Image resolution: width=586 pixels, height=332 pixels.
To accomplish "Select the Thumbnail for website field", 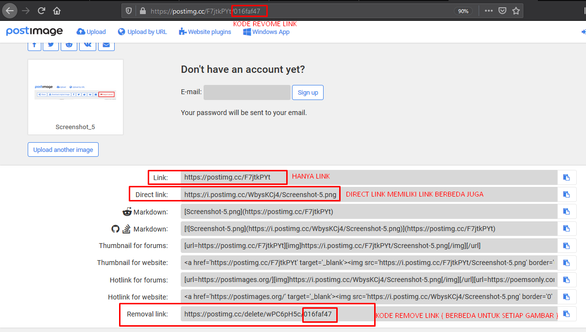I will (x=369, y=263).
